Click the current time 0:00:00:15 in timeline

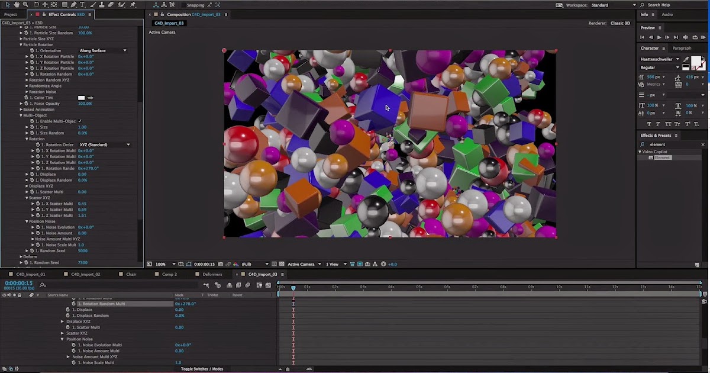click(x=18, y=283)
